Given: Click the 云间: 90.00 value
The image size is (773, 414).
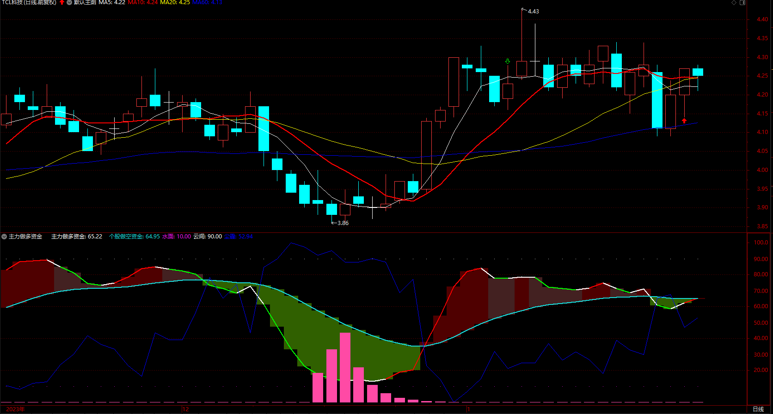Looking at the screenshot, I should tap(208, 237).
